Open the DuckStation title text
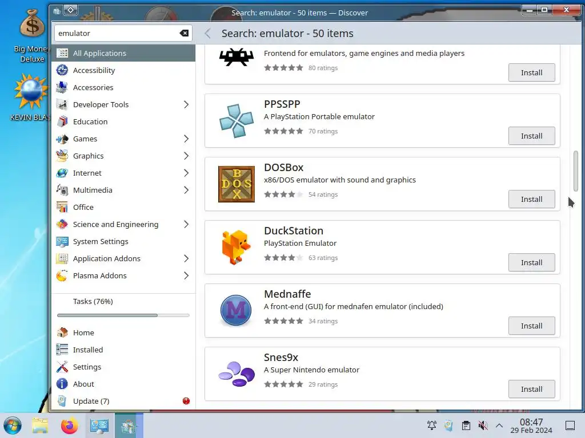 pos(294,230)
